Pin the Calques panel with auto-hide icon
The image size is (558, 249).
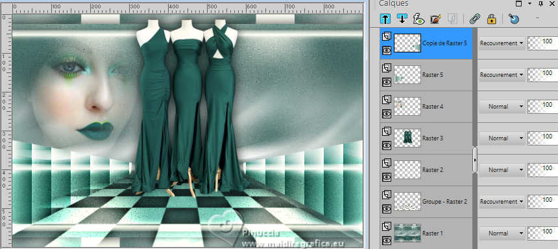(541, 3)
